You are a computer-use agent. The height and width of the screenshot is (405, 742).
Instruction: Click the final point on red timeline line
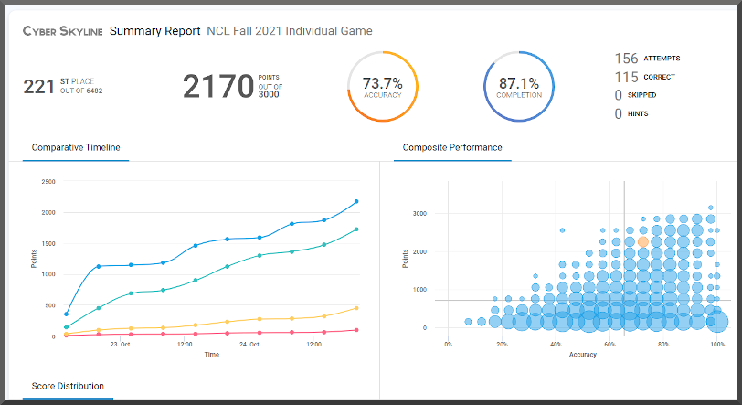(356, 330)
